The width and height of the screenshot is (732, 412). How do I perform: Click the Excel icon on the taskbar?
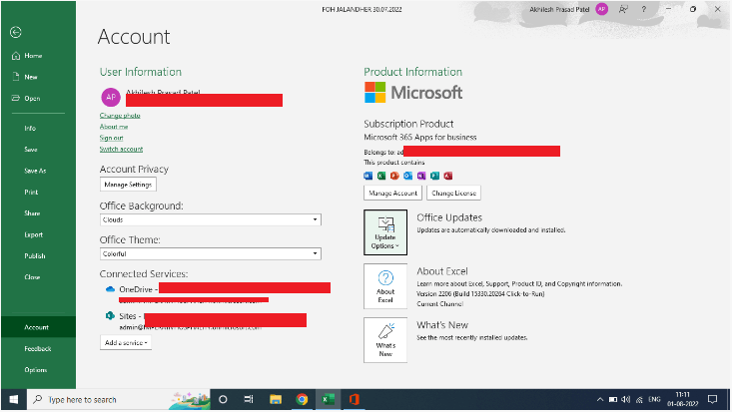pyautogui.click(x=329, y=400)
